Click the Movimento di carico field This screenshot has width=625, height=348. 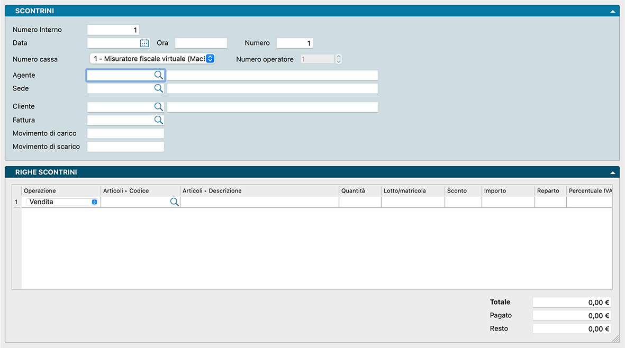tap(125, 133)
